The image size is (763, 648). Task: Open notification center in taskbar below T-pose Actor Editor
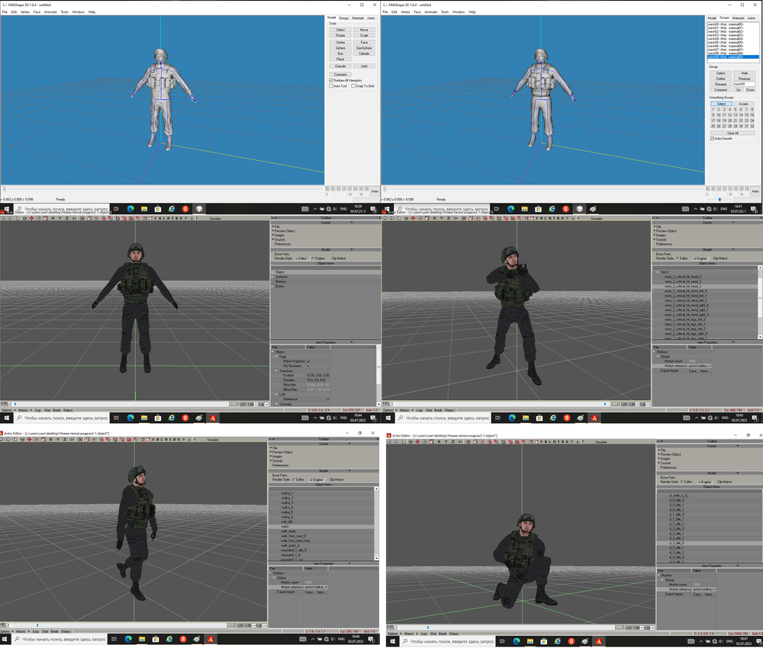(373, 418)
